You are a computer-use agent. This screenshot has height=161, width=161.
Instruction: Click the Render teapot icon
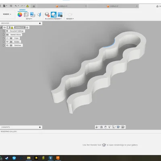[x=70, y=14]
